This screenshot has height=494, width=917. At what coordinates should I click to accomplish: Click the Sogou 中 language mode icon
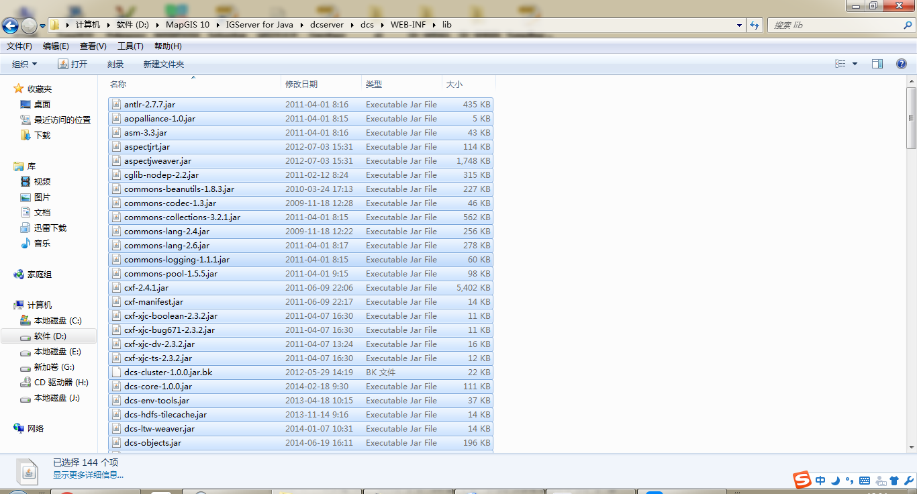point(820,481)
